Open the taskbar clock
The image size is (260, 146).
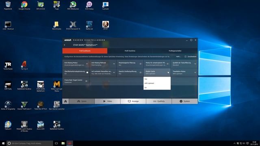click(x=254, y=143)
